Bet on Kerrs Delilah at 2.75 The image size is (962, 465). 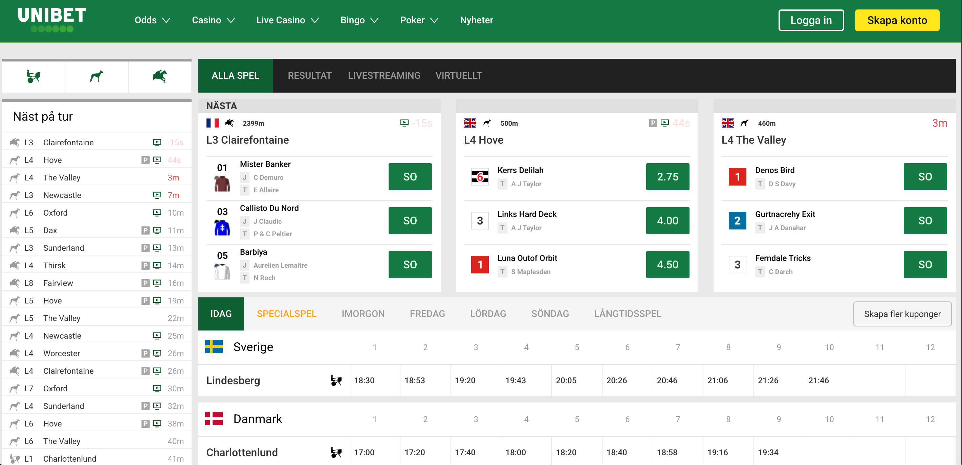pos(668,177)
